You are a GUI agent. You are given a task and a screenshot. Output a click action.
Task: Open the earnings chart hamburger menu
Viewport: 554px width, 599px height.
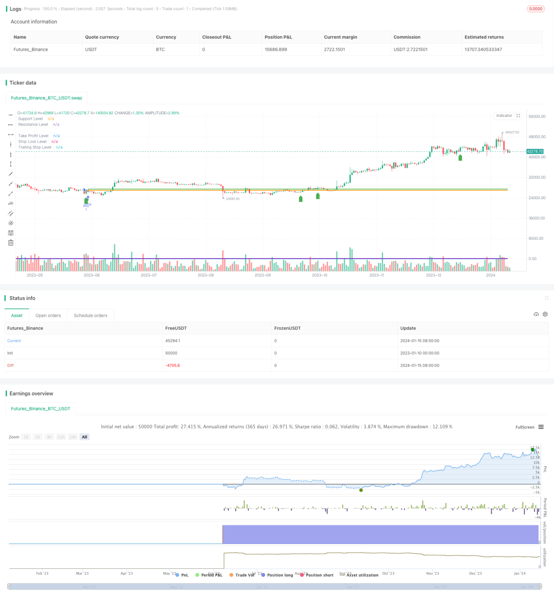(541, 427)
